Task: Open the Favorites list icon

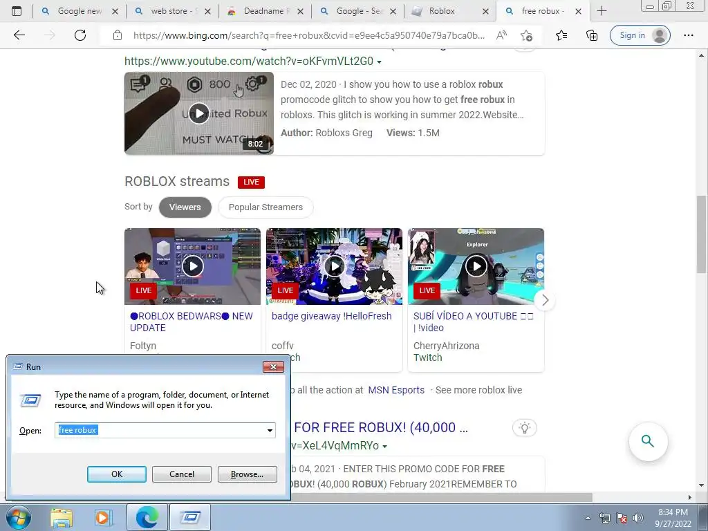Action: (561, 35)
